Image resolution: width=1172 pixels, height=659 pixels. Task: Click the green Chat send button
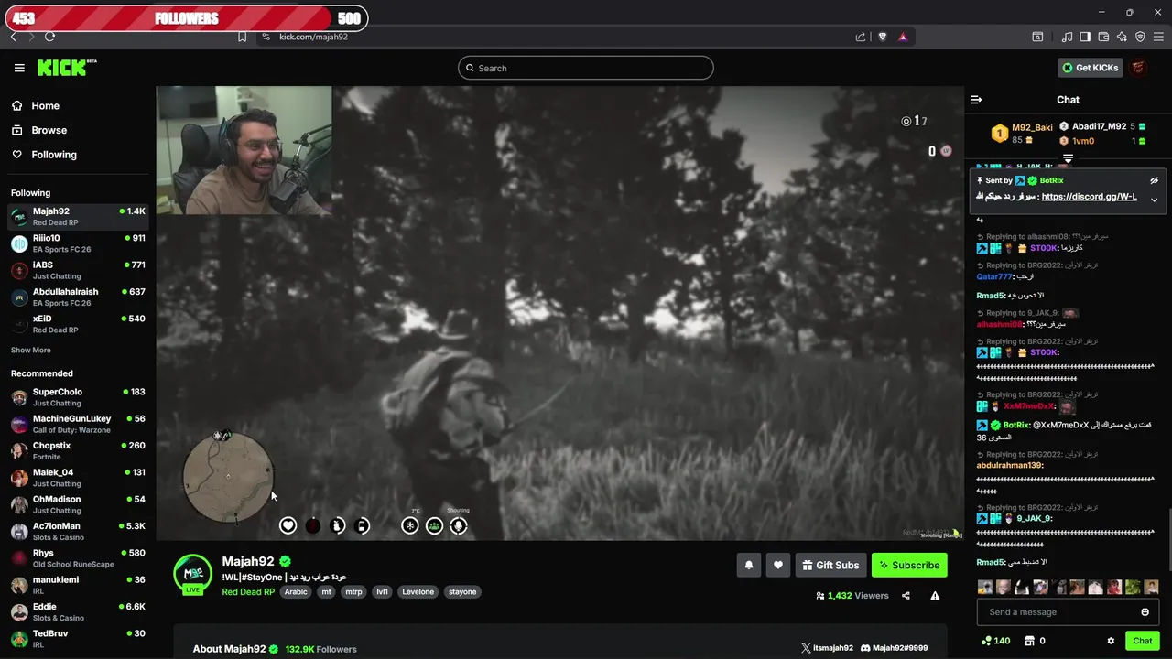[x=1142, y=641]
